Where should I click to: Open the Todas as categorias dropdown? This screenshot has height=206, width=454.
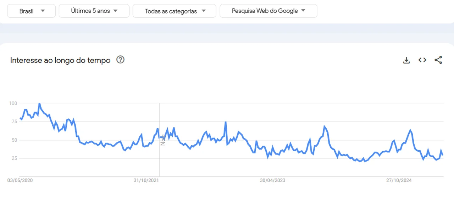(174, 11)
